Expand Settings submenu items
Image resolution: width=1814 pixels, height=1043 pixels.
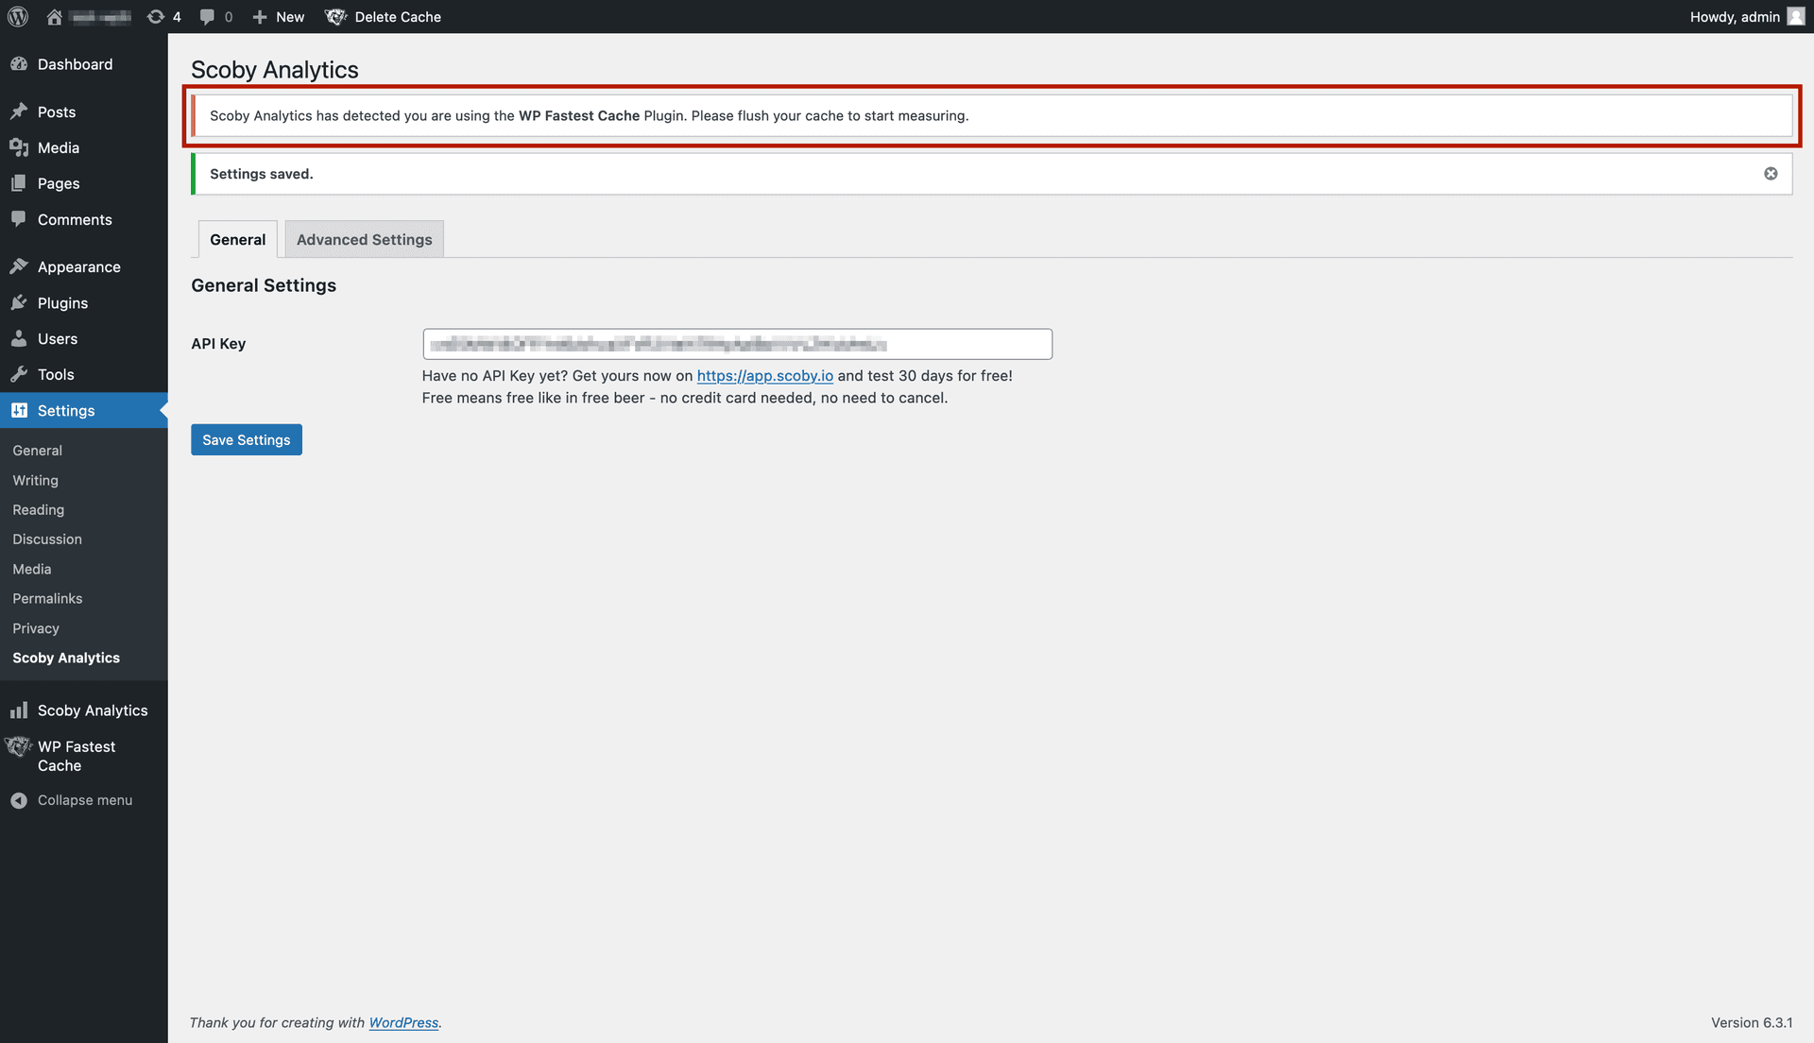pyautogui.click(x=66, y=410)
